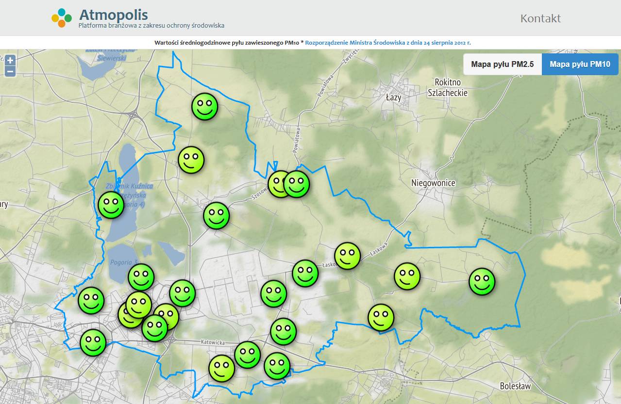Select the northernmost smiley sensor marker
Screen dimensions: 621x404
[x=205, y=106]
